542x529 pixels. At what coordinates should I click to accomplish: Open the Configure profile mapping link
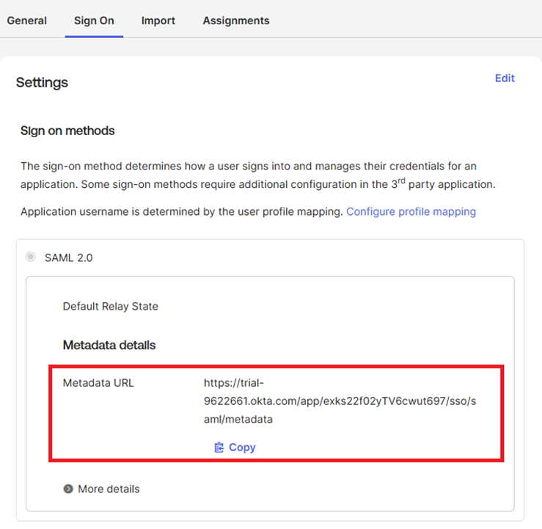click(x=411, y=211)
